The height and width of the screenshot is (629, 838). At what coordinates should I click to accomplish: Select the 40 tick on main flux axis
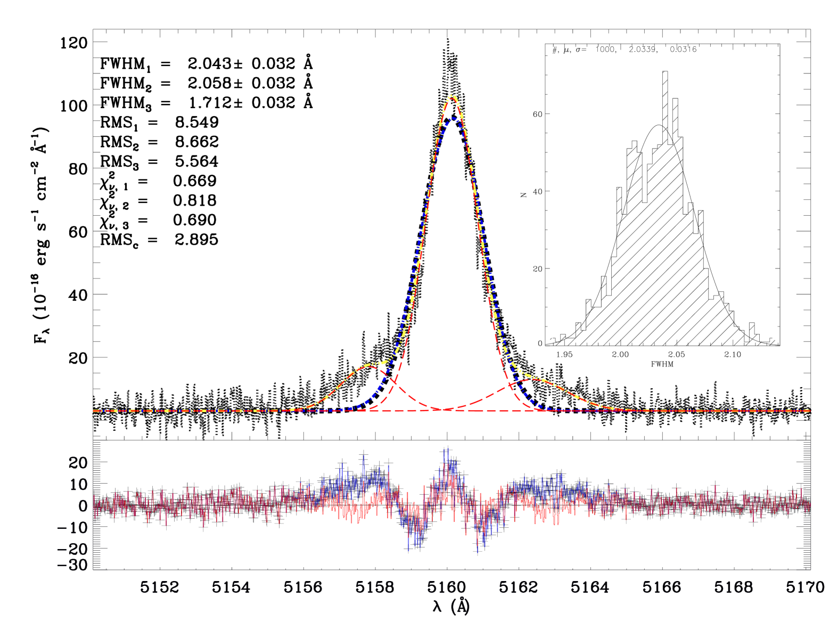point(78,295)
